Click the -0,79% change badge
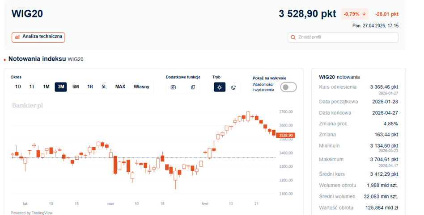Image resolution: width=424 pixels, height=215 pixels. [355, 14]
